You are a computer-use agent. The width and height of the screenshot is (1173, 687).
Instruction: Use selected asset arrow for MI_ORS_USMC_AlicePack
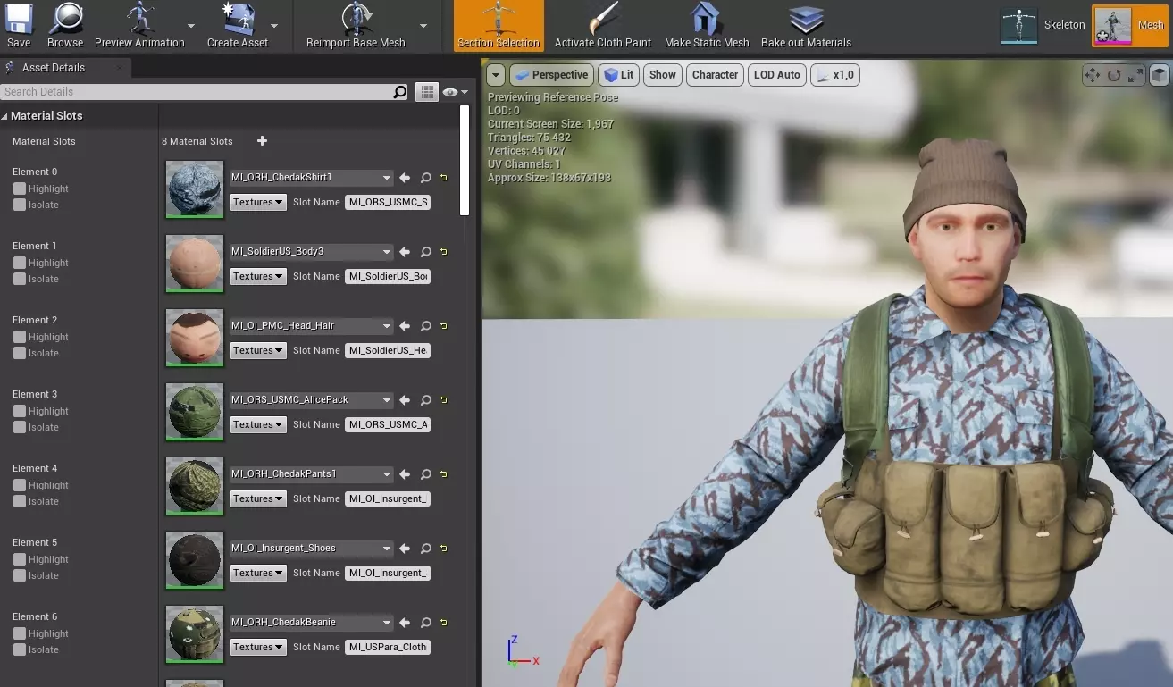pyautogui.click(x=405, y=400)
